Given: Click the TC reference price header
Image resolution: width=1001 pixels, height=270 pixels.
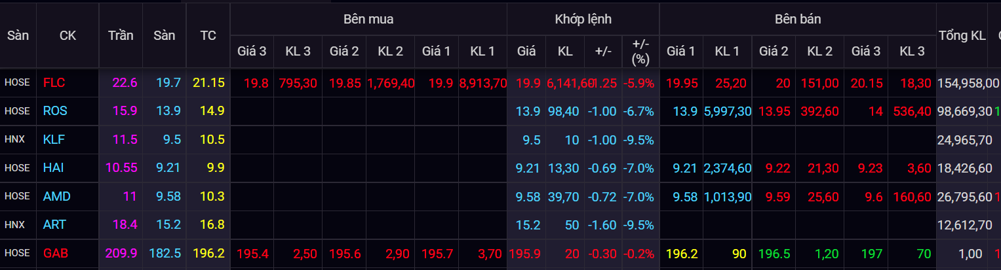Looking at the screenshot, I should click(x=208, y=35).
